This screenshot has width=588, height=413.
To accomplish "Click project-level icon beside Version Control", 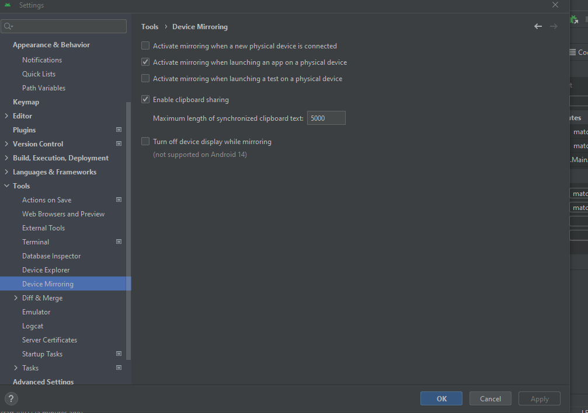I will pos(119,143).
